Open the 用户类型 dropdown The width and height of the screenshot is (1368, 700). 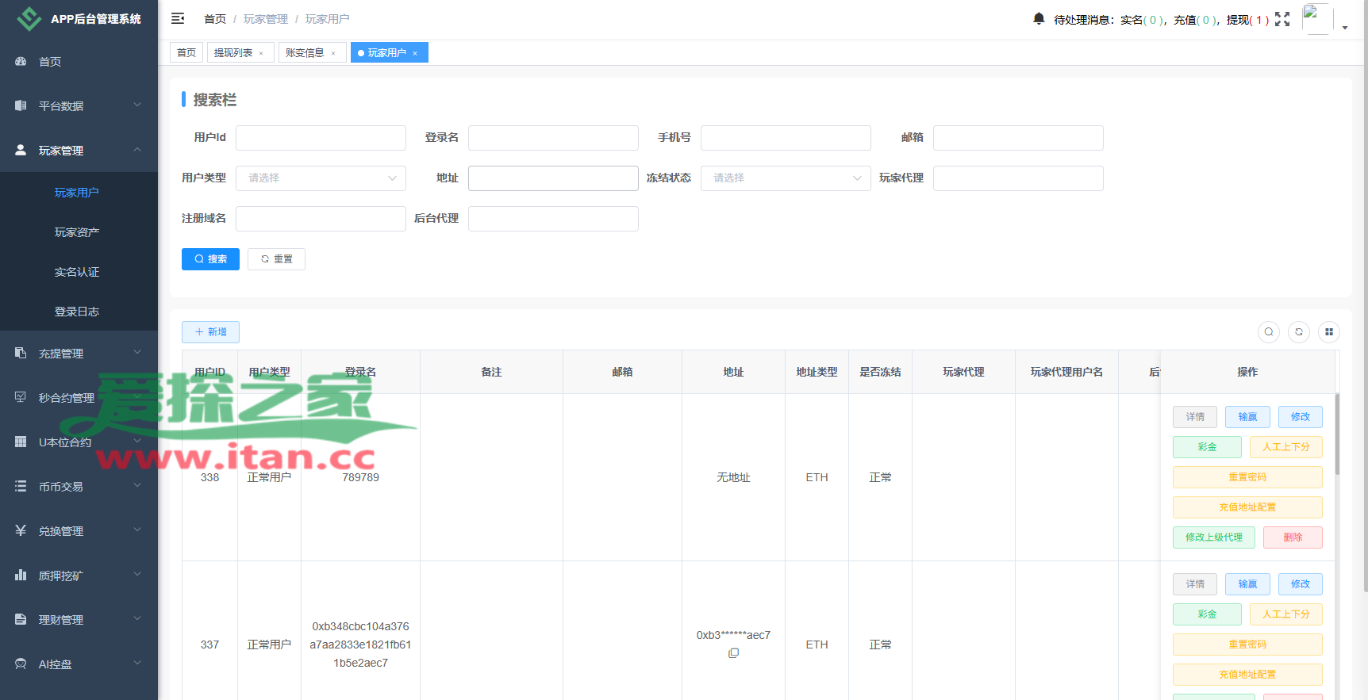pyautogui.click(x=321, y=178)
